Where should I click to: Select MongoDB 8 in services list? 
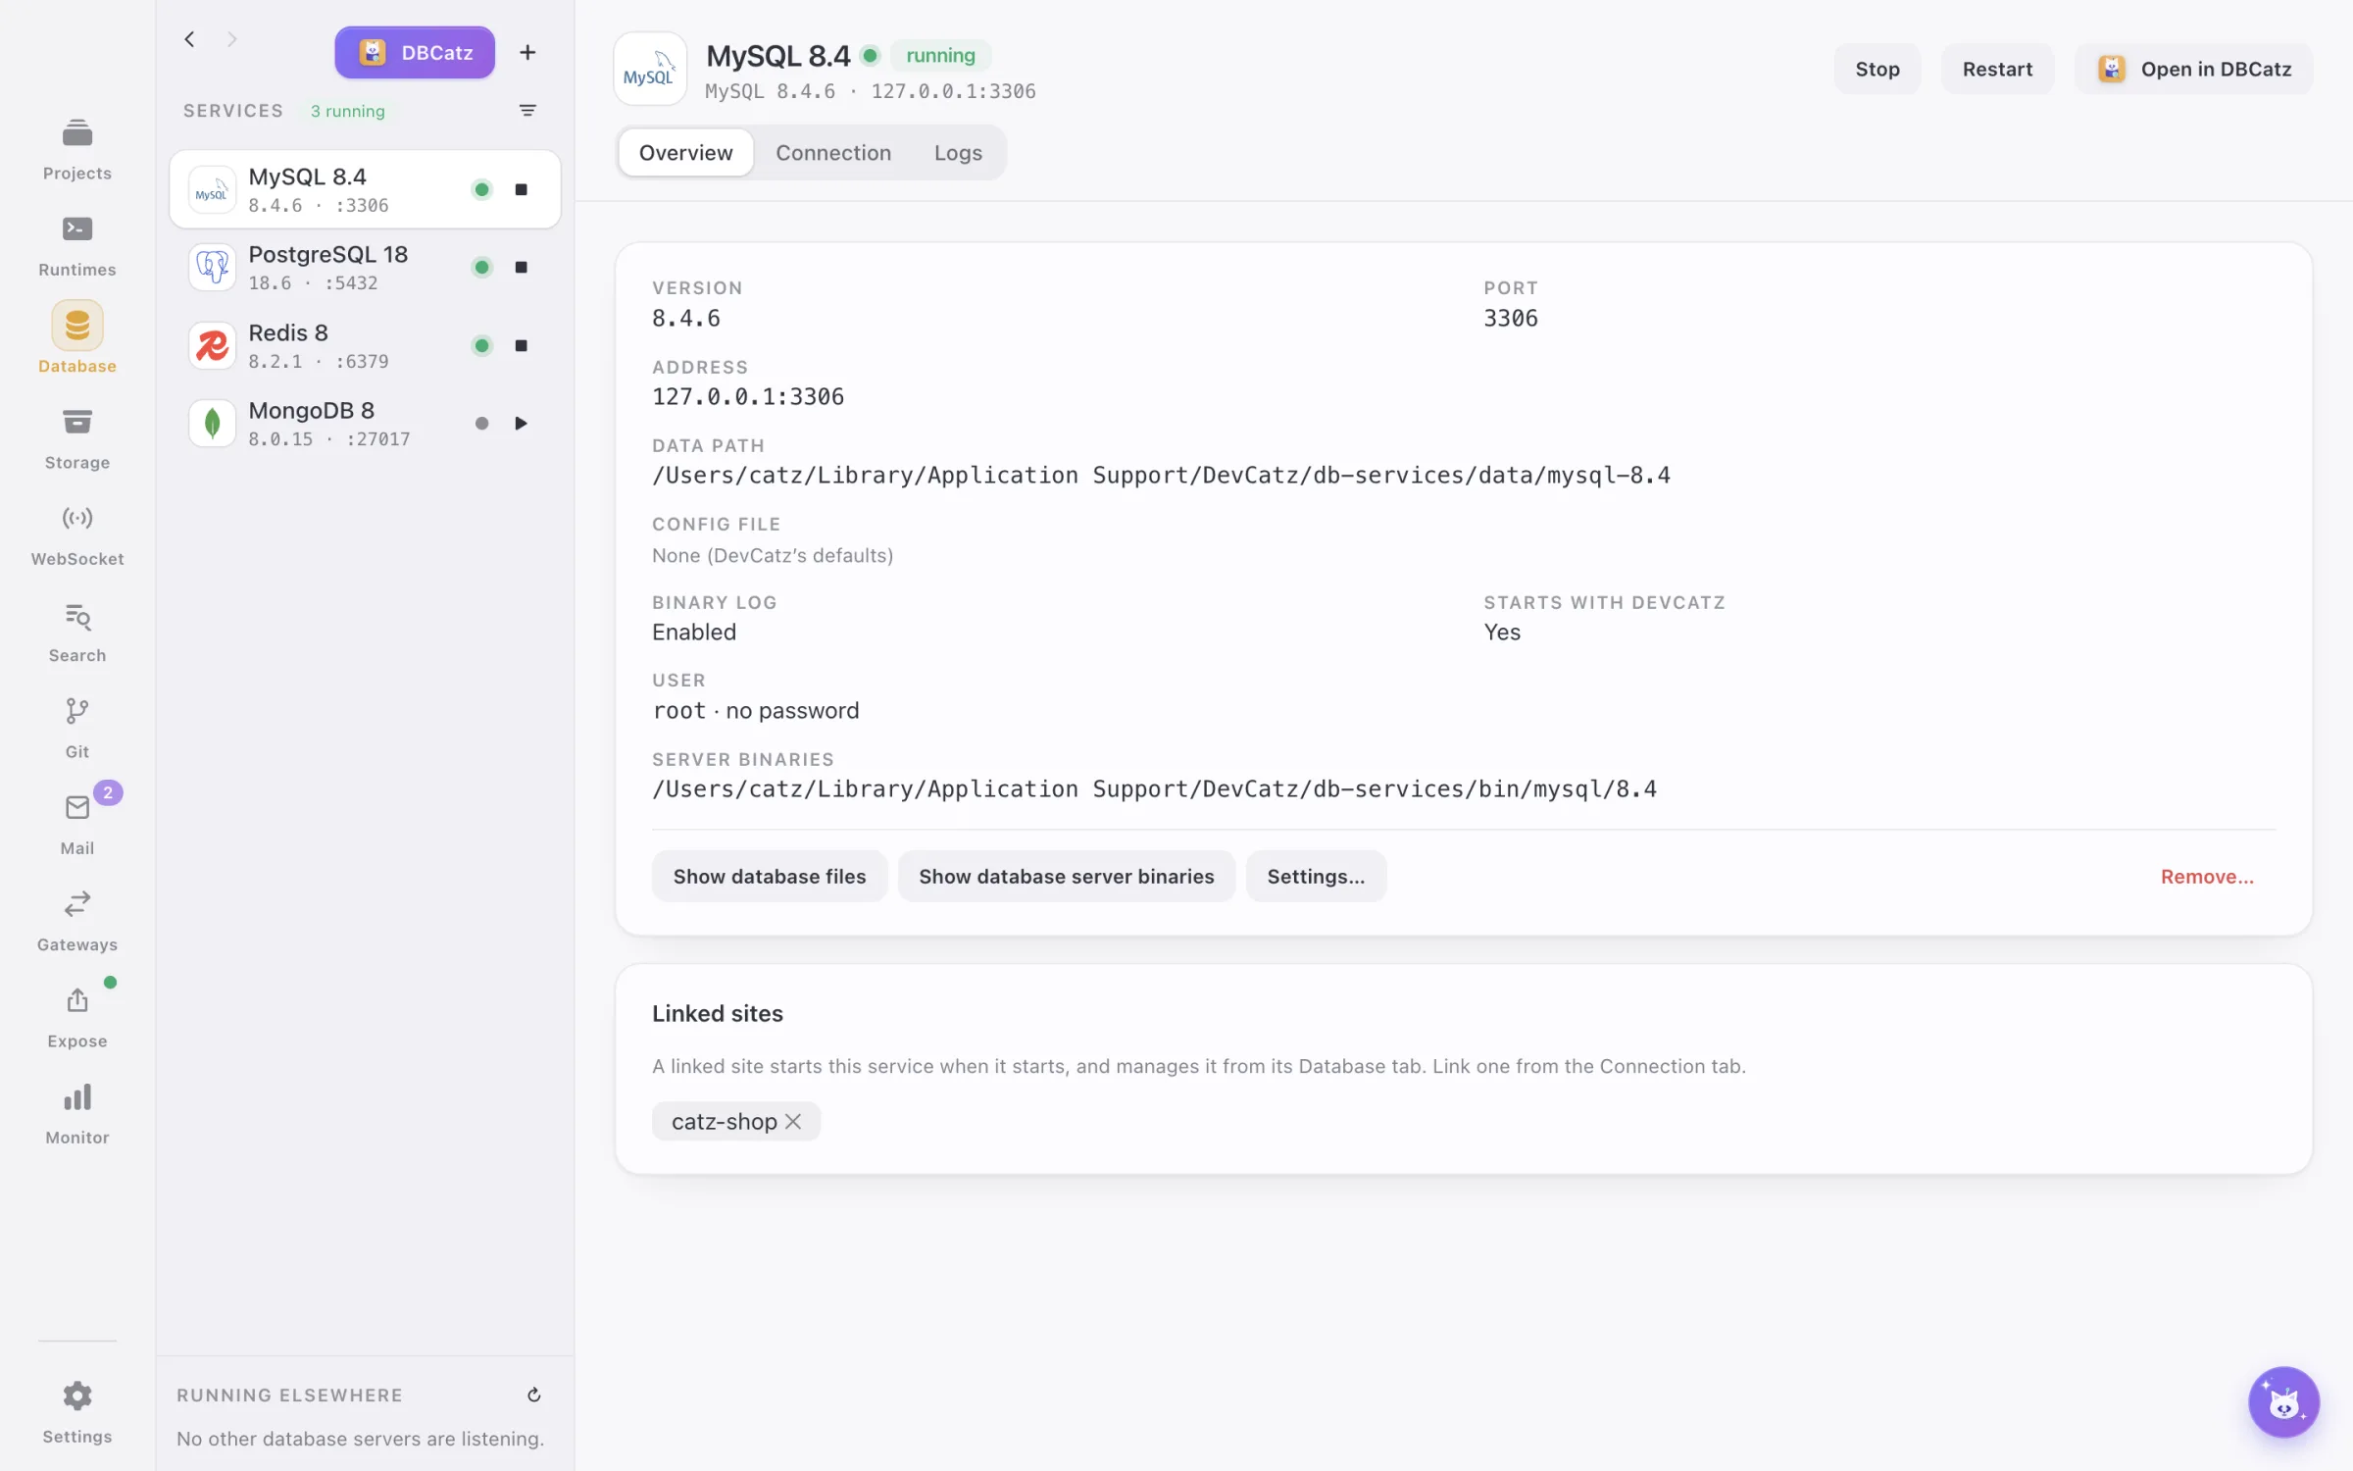tap(365, 424)
